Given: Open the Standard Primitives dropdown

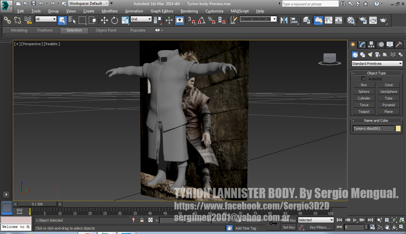Looking at the screenshot, I should pos(377,64).
